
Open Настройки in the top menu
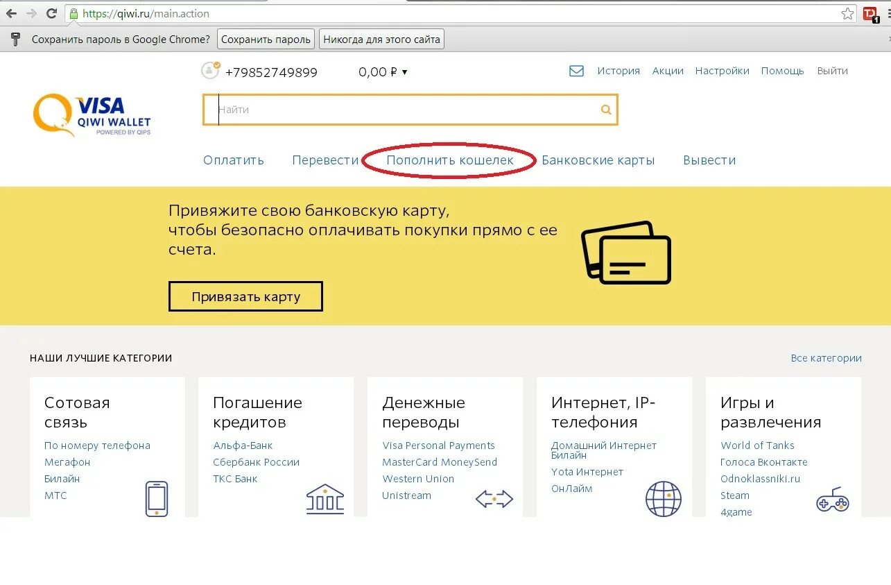pos(723,71)
